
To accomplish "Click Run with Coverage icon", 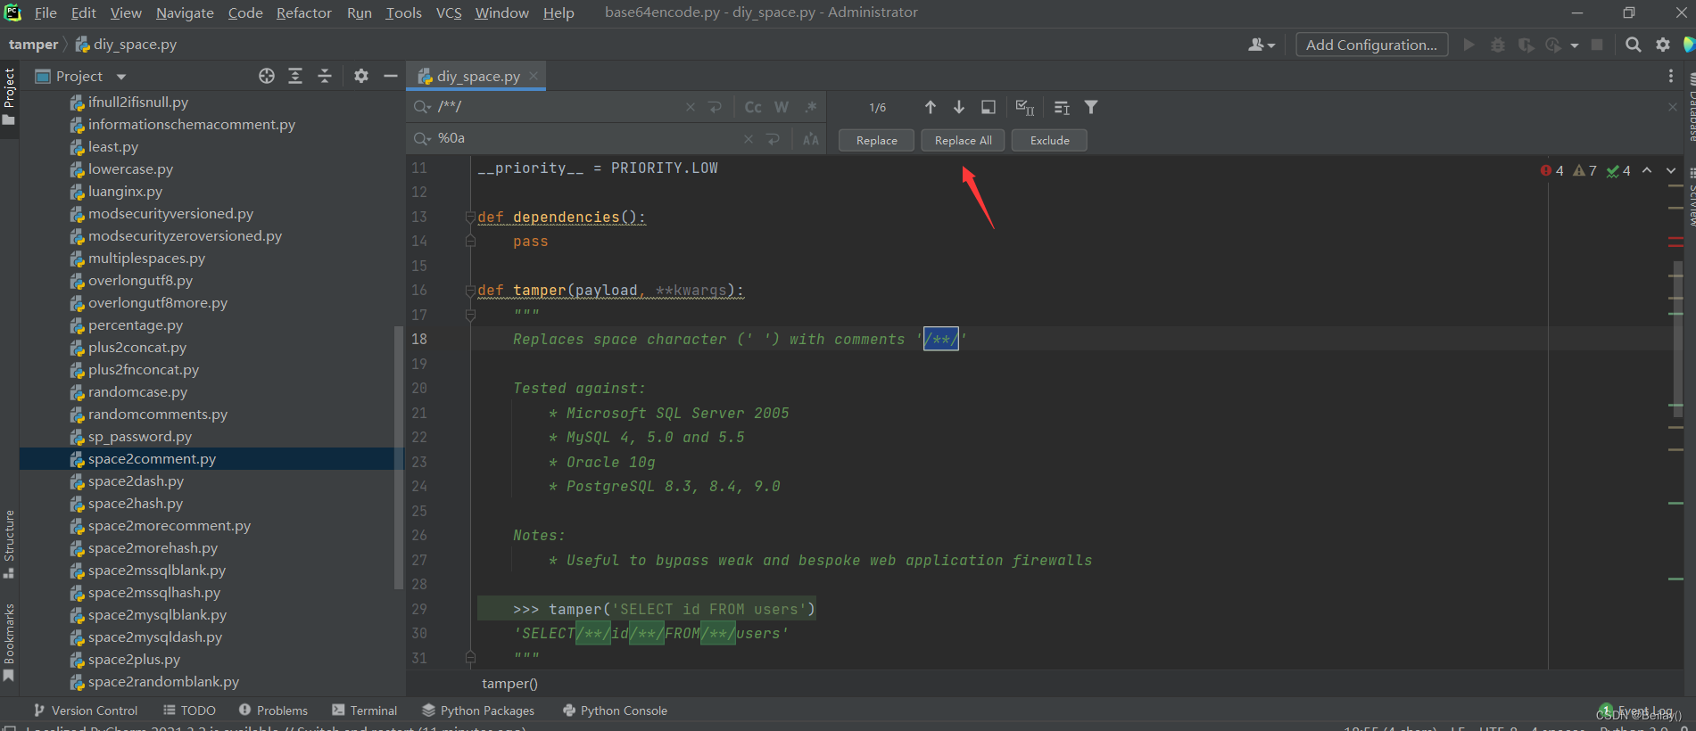I will [1526, 45].
